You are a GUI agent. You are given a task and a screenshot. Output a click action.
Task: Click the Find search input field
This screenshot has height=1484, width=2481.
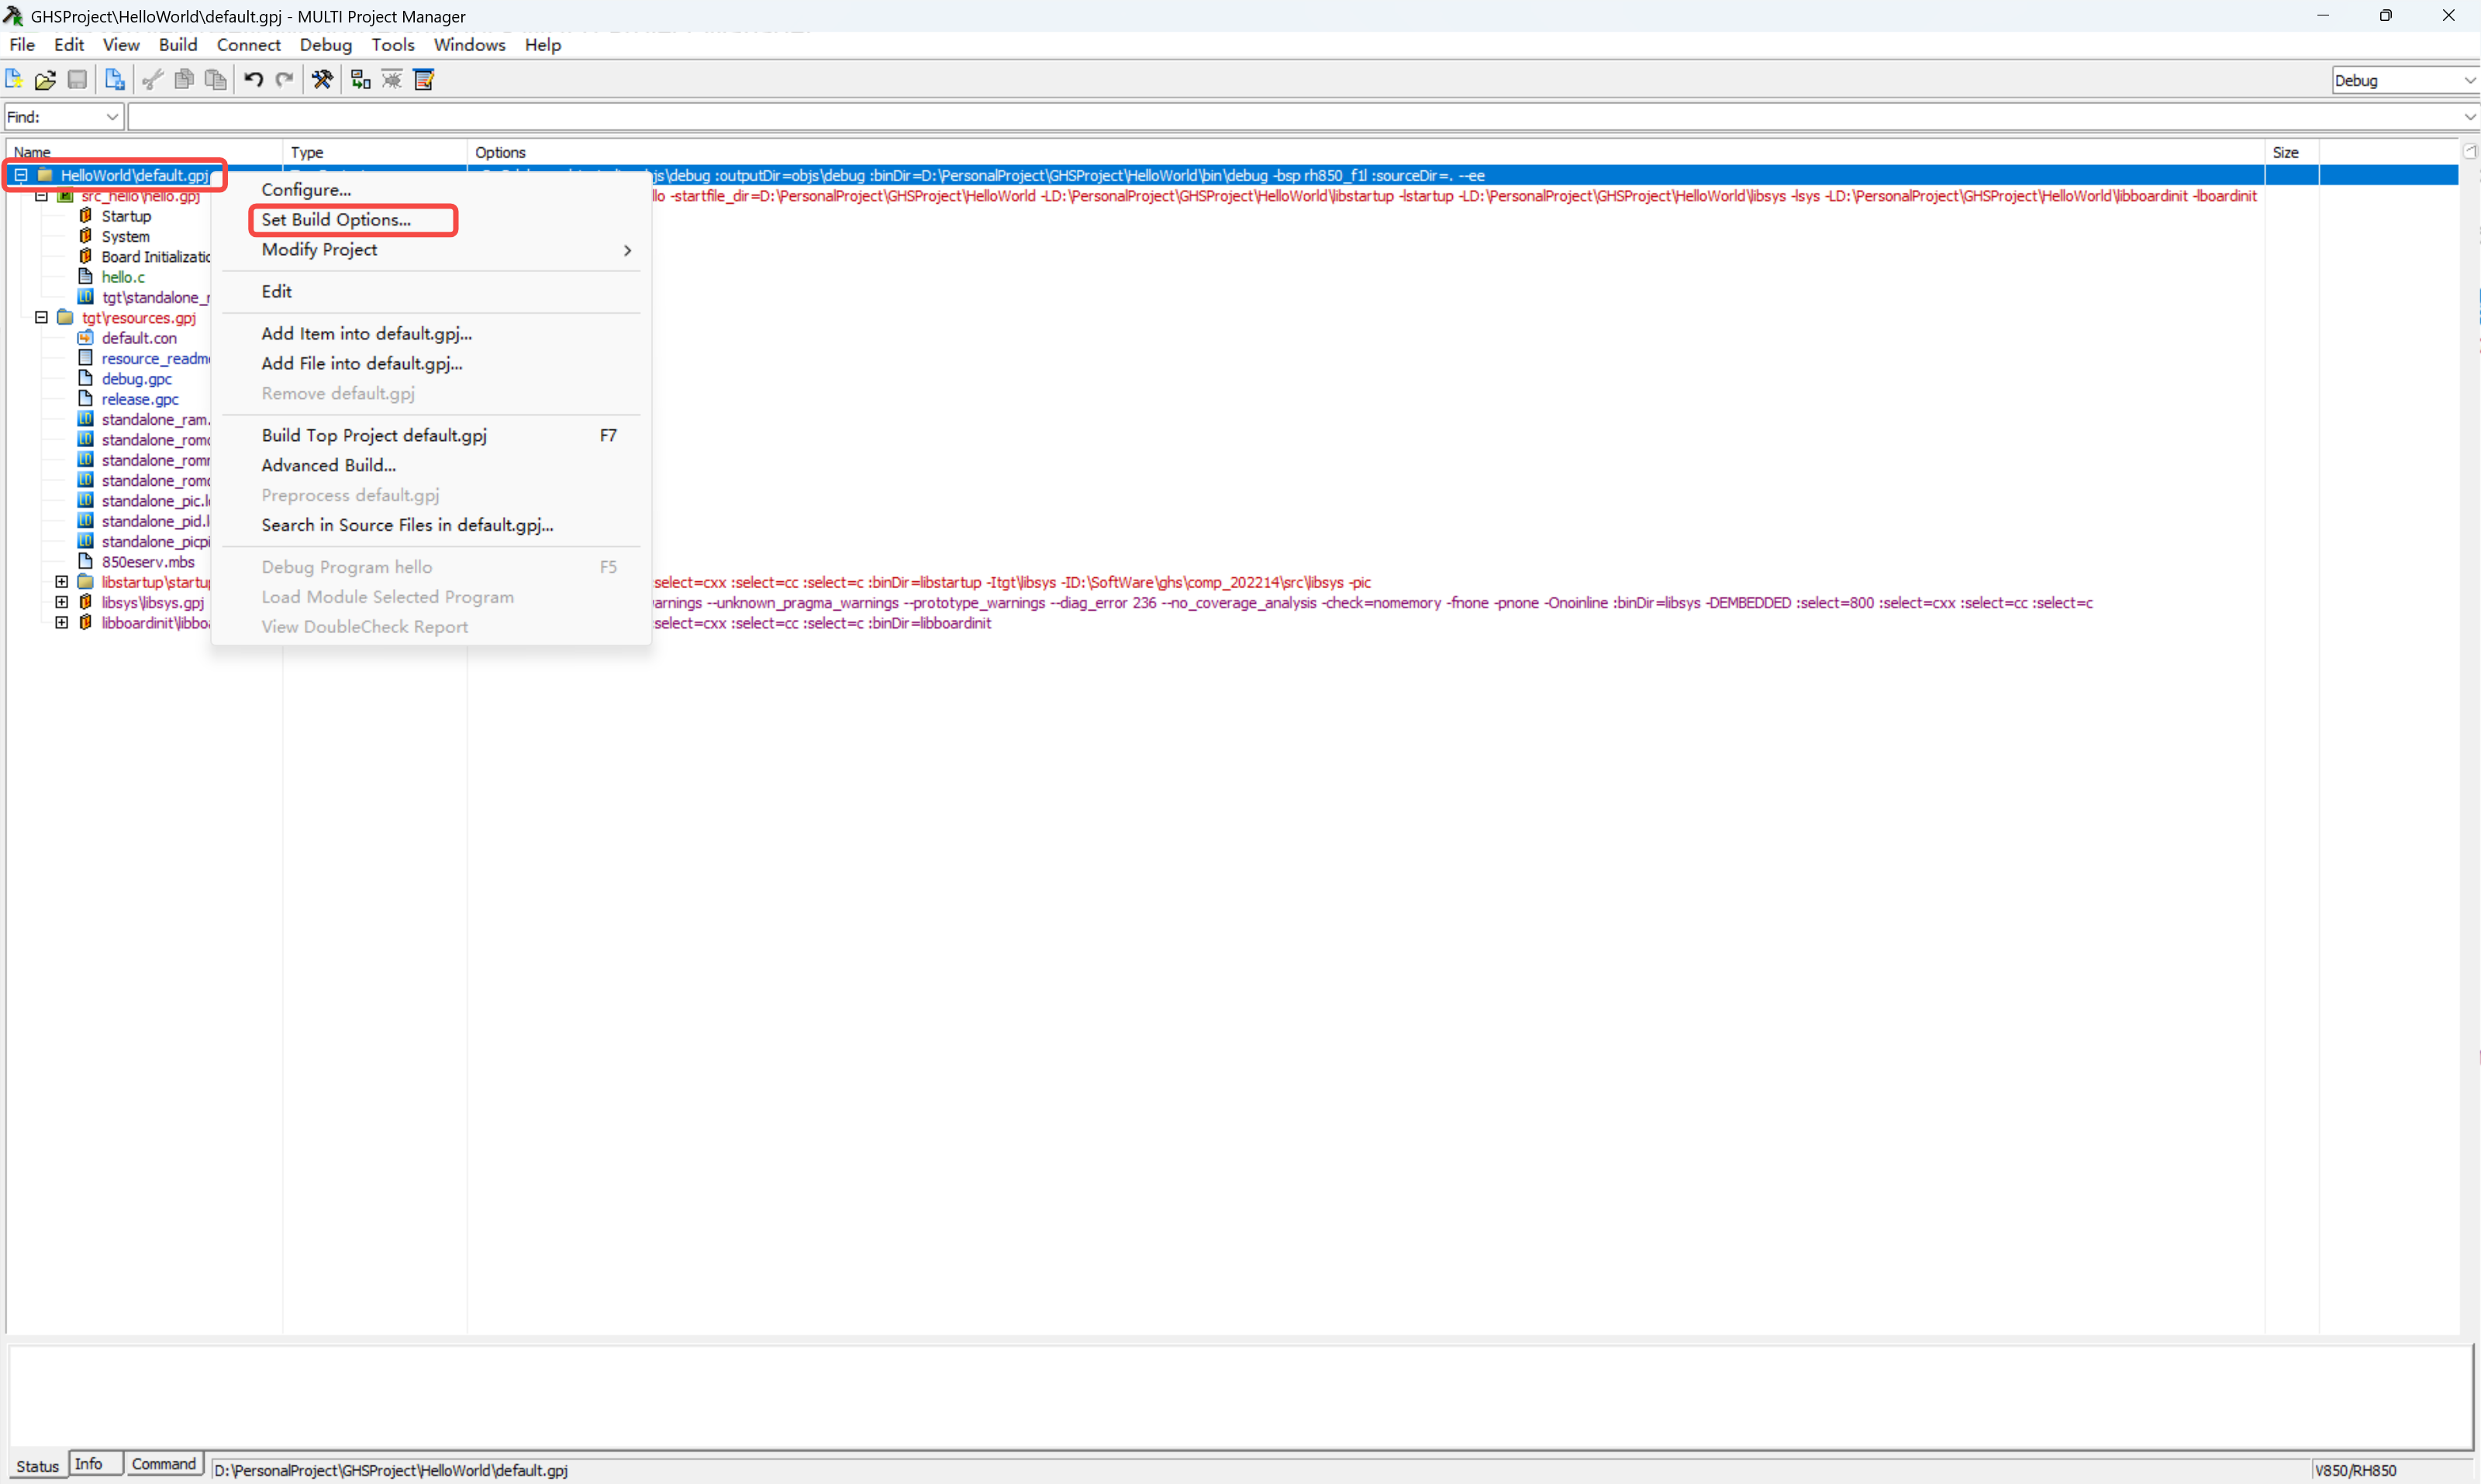[1291, 117]
